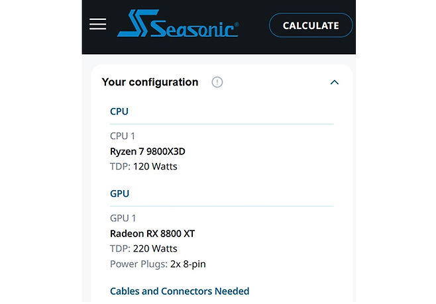Click the Your configuration heading

coord(150,83)
